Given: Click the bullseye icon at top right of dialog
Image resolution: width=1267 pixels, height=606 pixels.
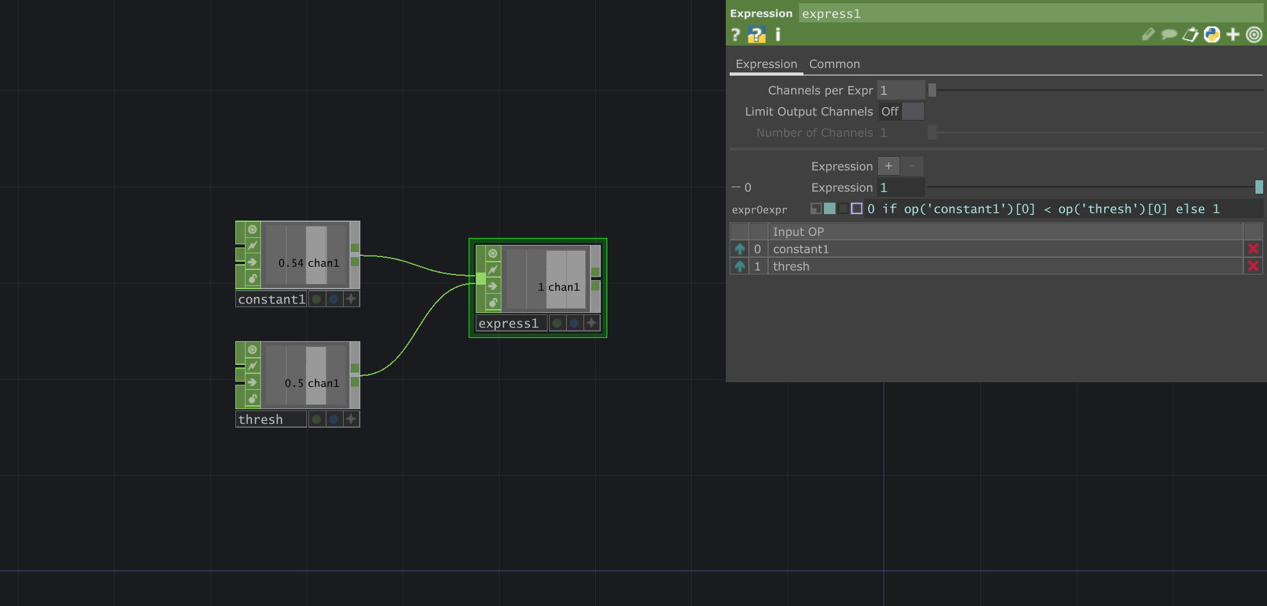Looking at the screenshot, I should pos(1254,35).
